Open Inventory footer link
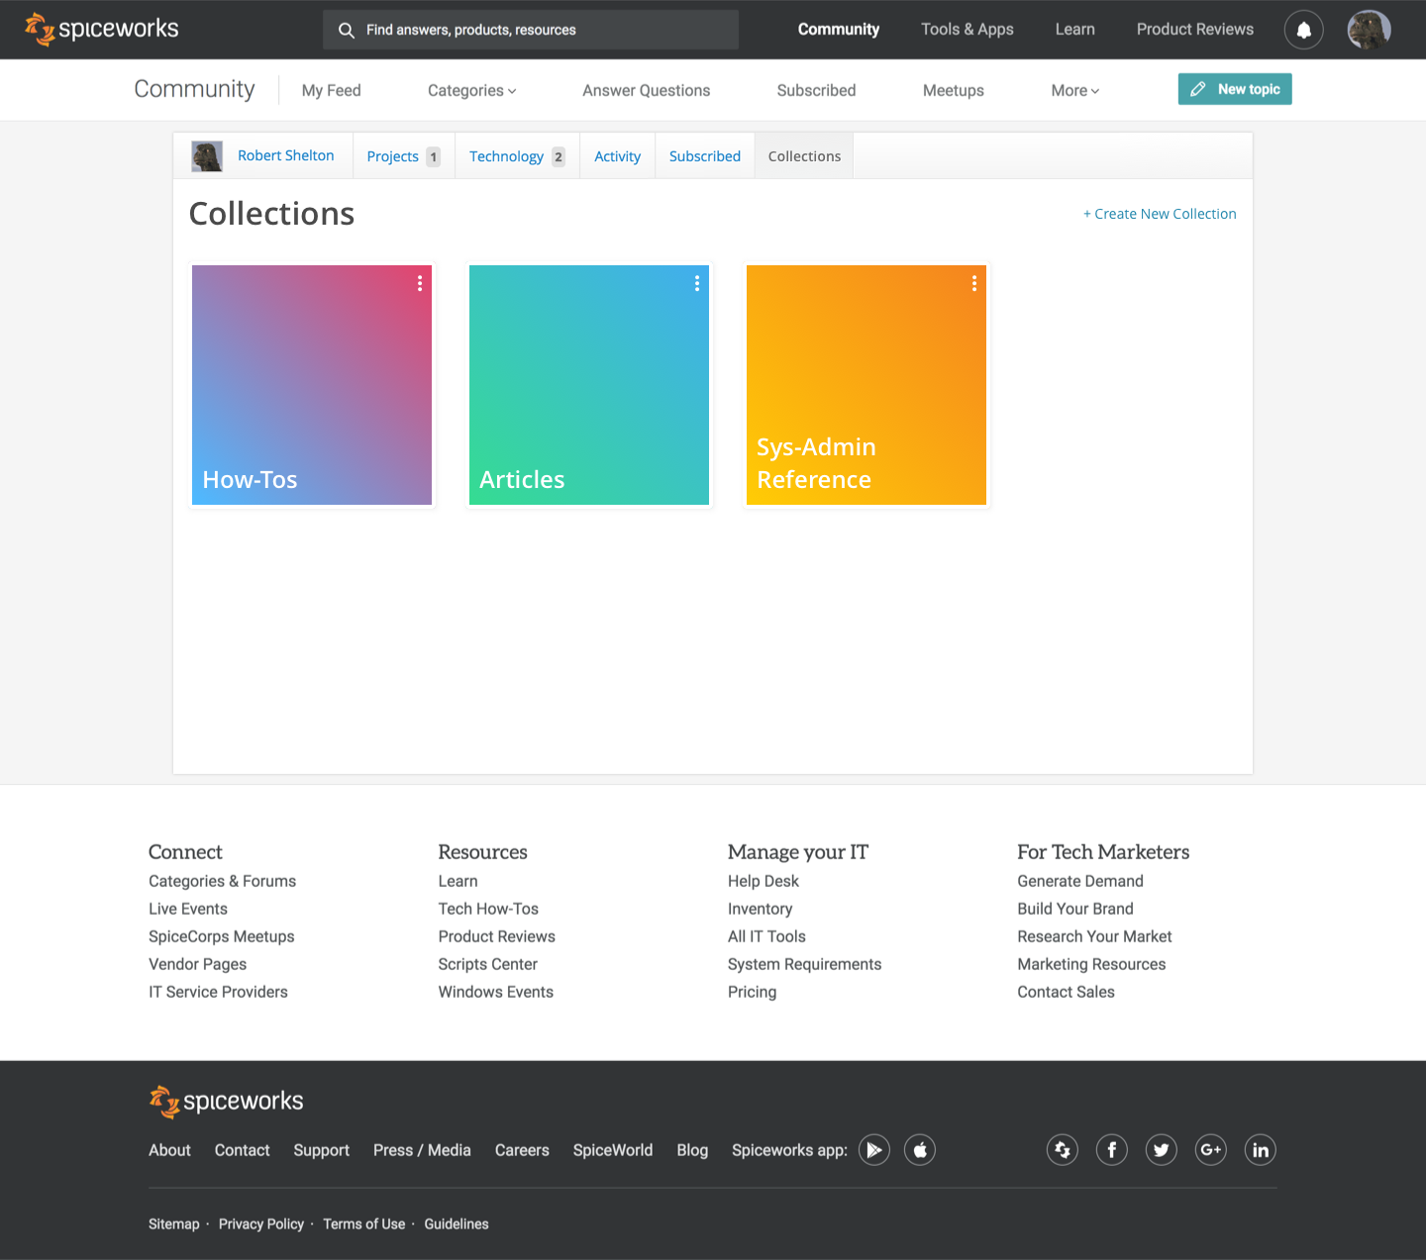Viewport: 1426px width, 1260px height. 761,909
